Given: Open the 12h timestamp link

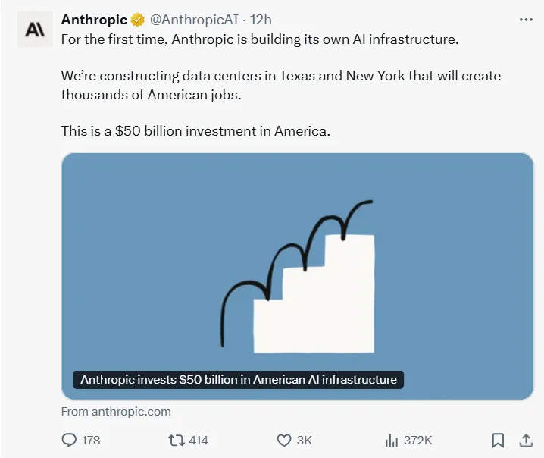Looking at the screenshot, I should pyautogui.click(x=261, y=20).
